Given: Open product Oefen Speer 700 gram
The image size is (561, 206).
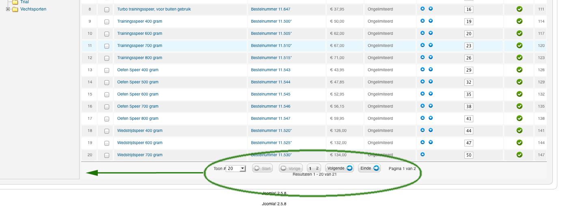Looking at the screenshot, I should click(x=138, y=106).
